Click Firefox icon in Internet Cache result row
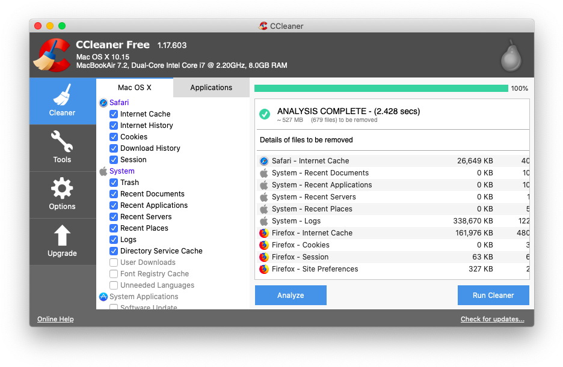Viewport: 563px width, 367px height. (x=264, y=233)
